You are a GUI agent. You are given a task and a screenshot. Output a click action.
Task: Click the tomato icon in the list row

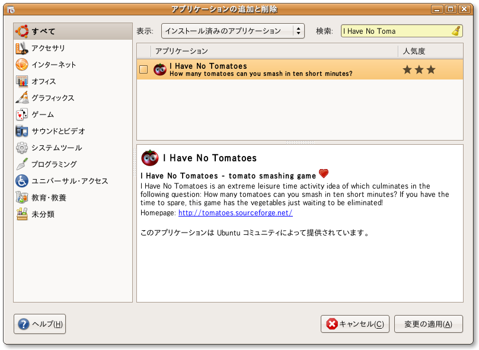coord(160,69)
